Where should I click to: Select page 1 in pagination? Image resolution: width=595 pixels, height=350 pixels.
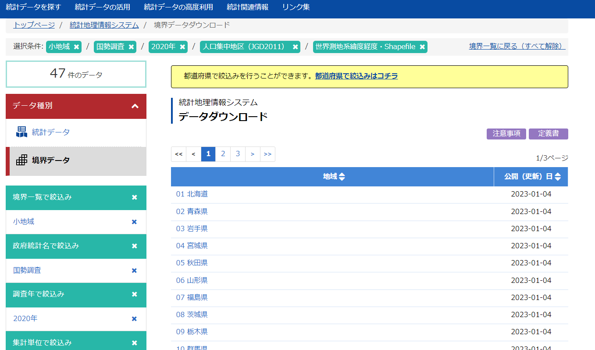208,154
